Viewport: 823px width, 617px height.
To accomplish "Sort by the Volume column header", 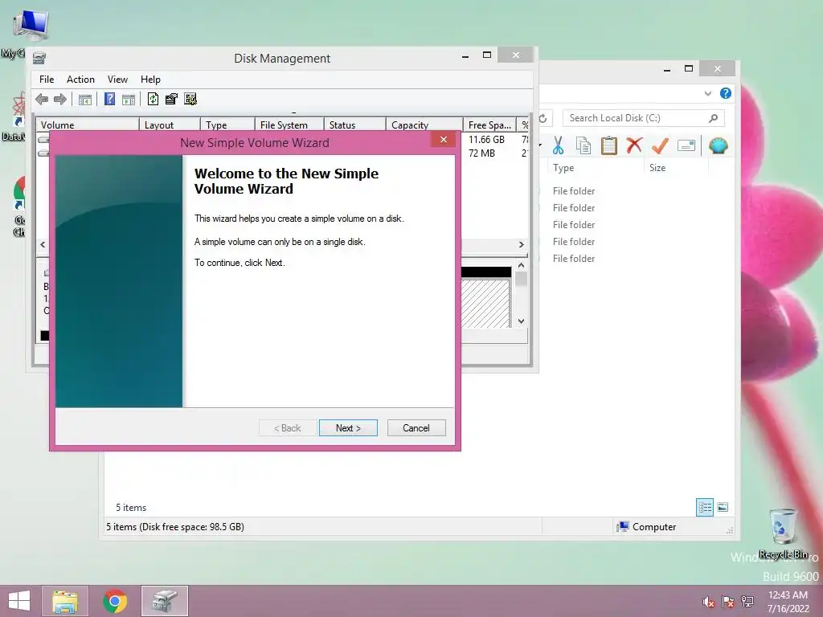I will pos(88,125).
